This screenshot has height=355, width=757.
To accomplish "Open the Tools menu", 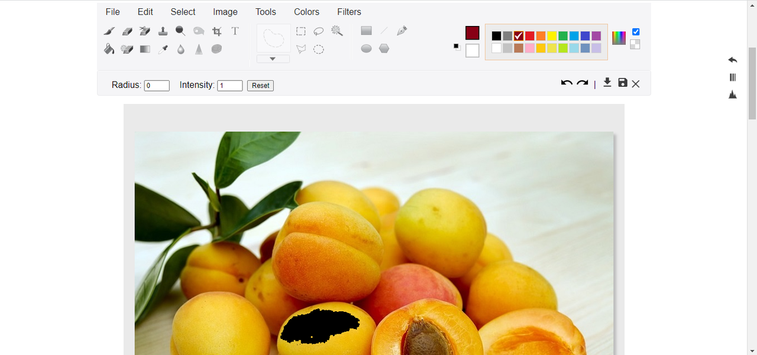I will coord(266,12).
